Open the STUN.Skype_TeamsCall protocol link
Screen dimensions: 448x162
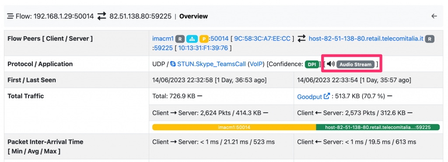click(x=211, y=64)
